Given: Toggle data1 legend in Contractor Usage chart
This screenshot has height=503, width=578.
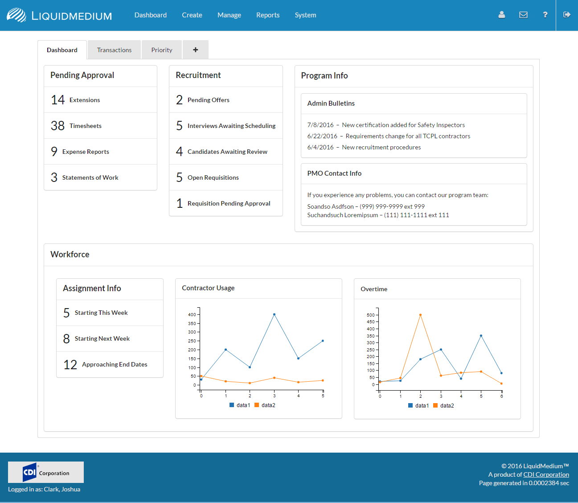Looking at the screenshot, I should coord(240,405).
